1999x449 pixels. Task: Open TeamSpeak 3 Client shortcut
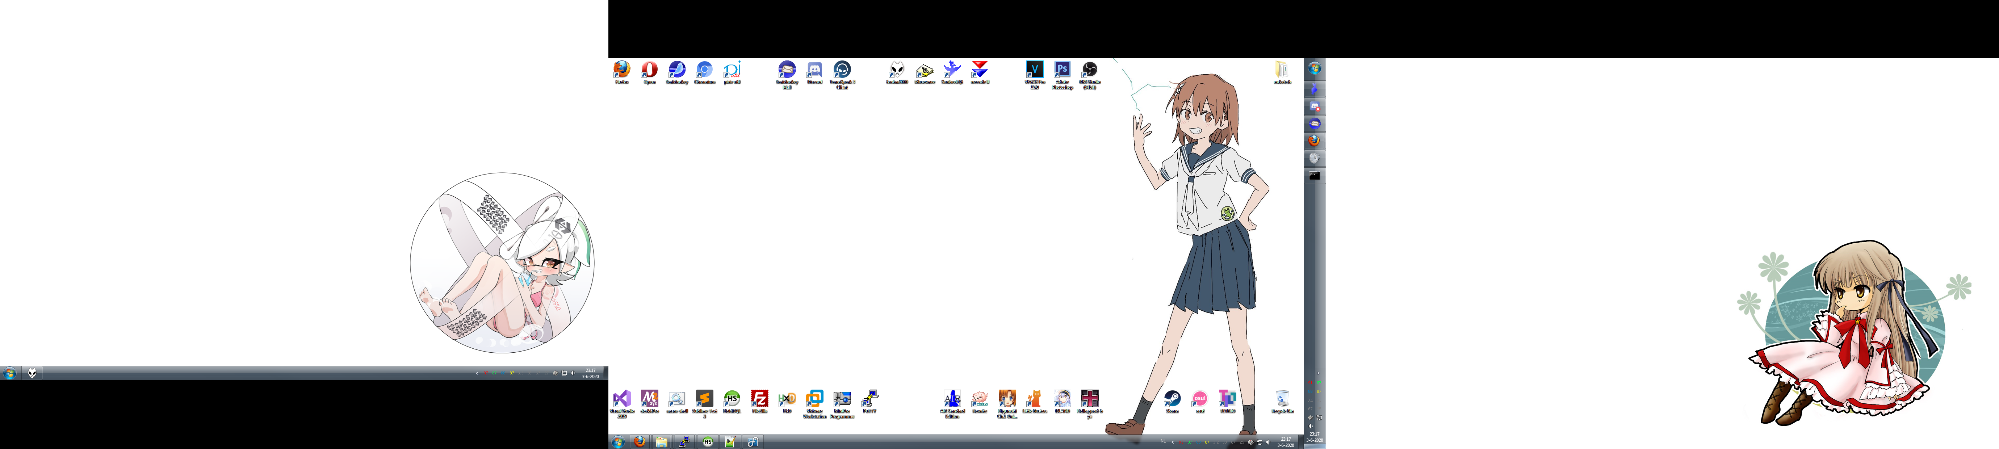[x=842, y=75]
